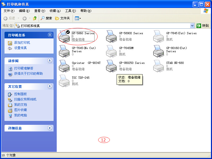Open the 我的文档 link
Viewport: 212px width, 159px height.
[21, 105]
